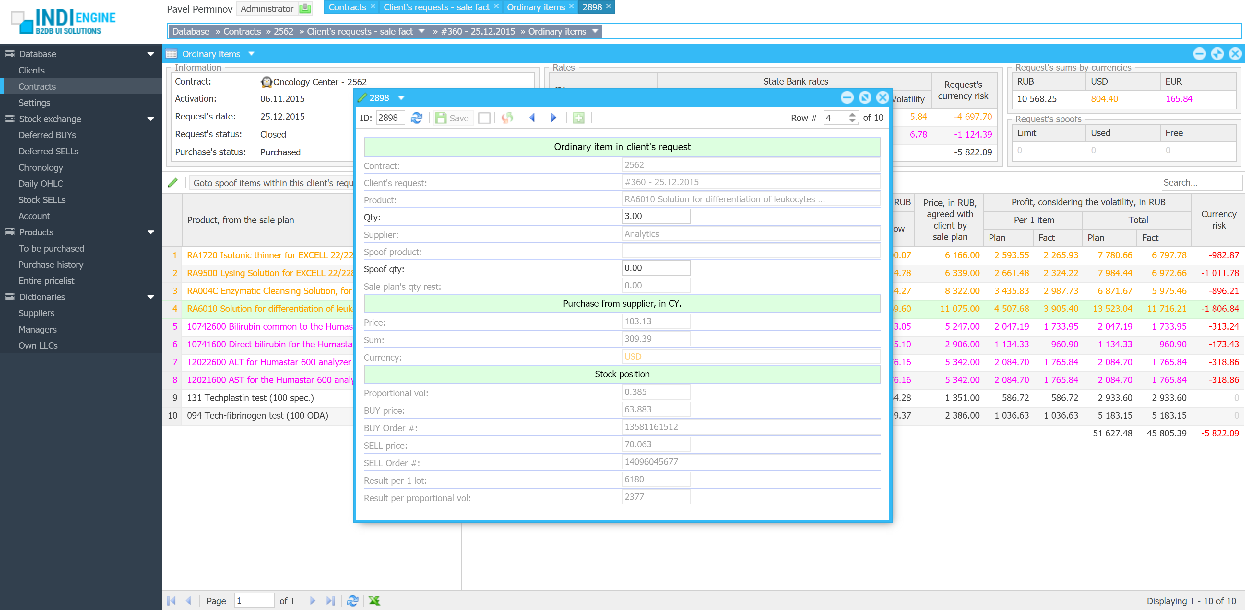
Task: Switch to Client's requests - sale fact tab
Action: [x=436, y=7]
